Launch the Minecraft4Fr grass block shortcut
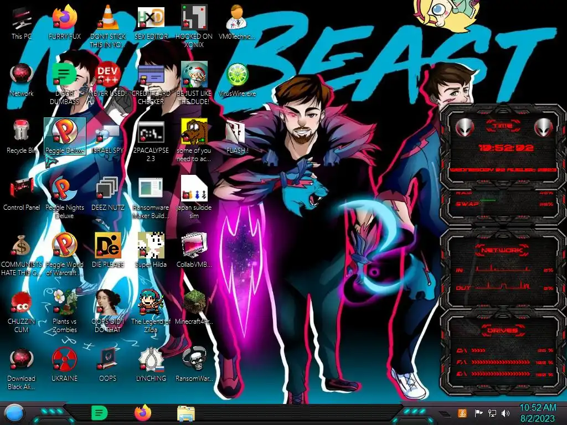 [x=194, y=308]
